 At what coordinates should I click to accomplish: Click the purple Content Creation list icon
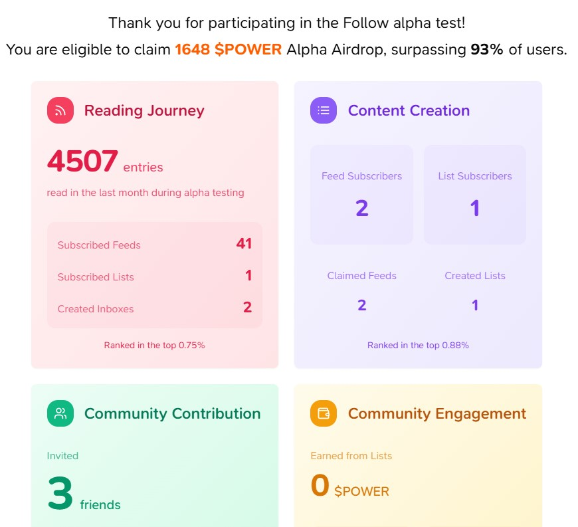pyautogui.click(x=324, y=110)
